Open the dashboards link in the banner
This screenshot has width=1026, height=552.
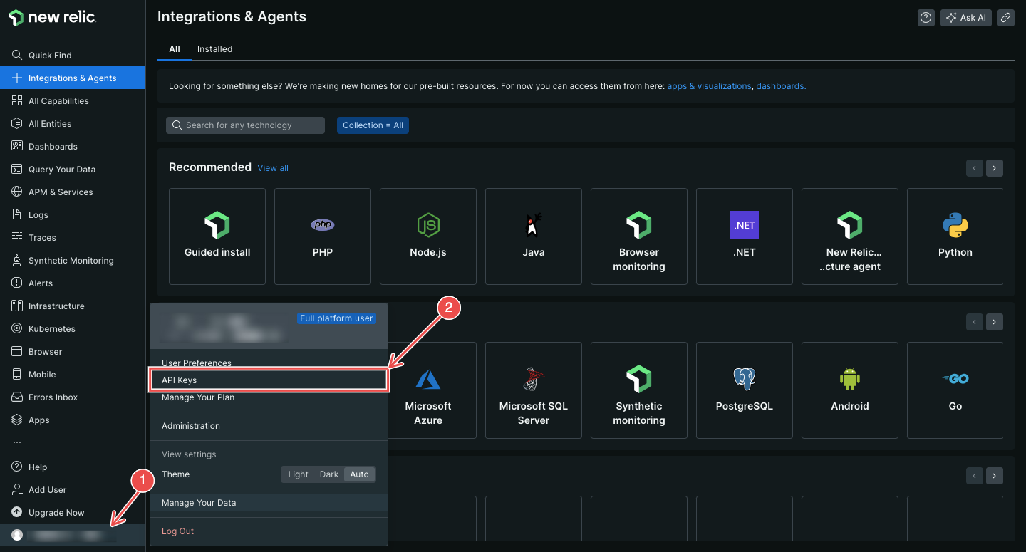click(x=781, y=85)
